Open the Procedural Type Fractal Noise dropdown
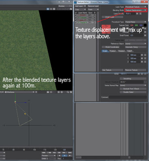The image size is (149, 161). coord(136,22)
